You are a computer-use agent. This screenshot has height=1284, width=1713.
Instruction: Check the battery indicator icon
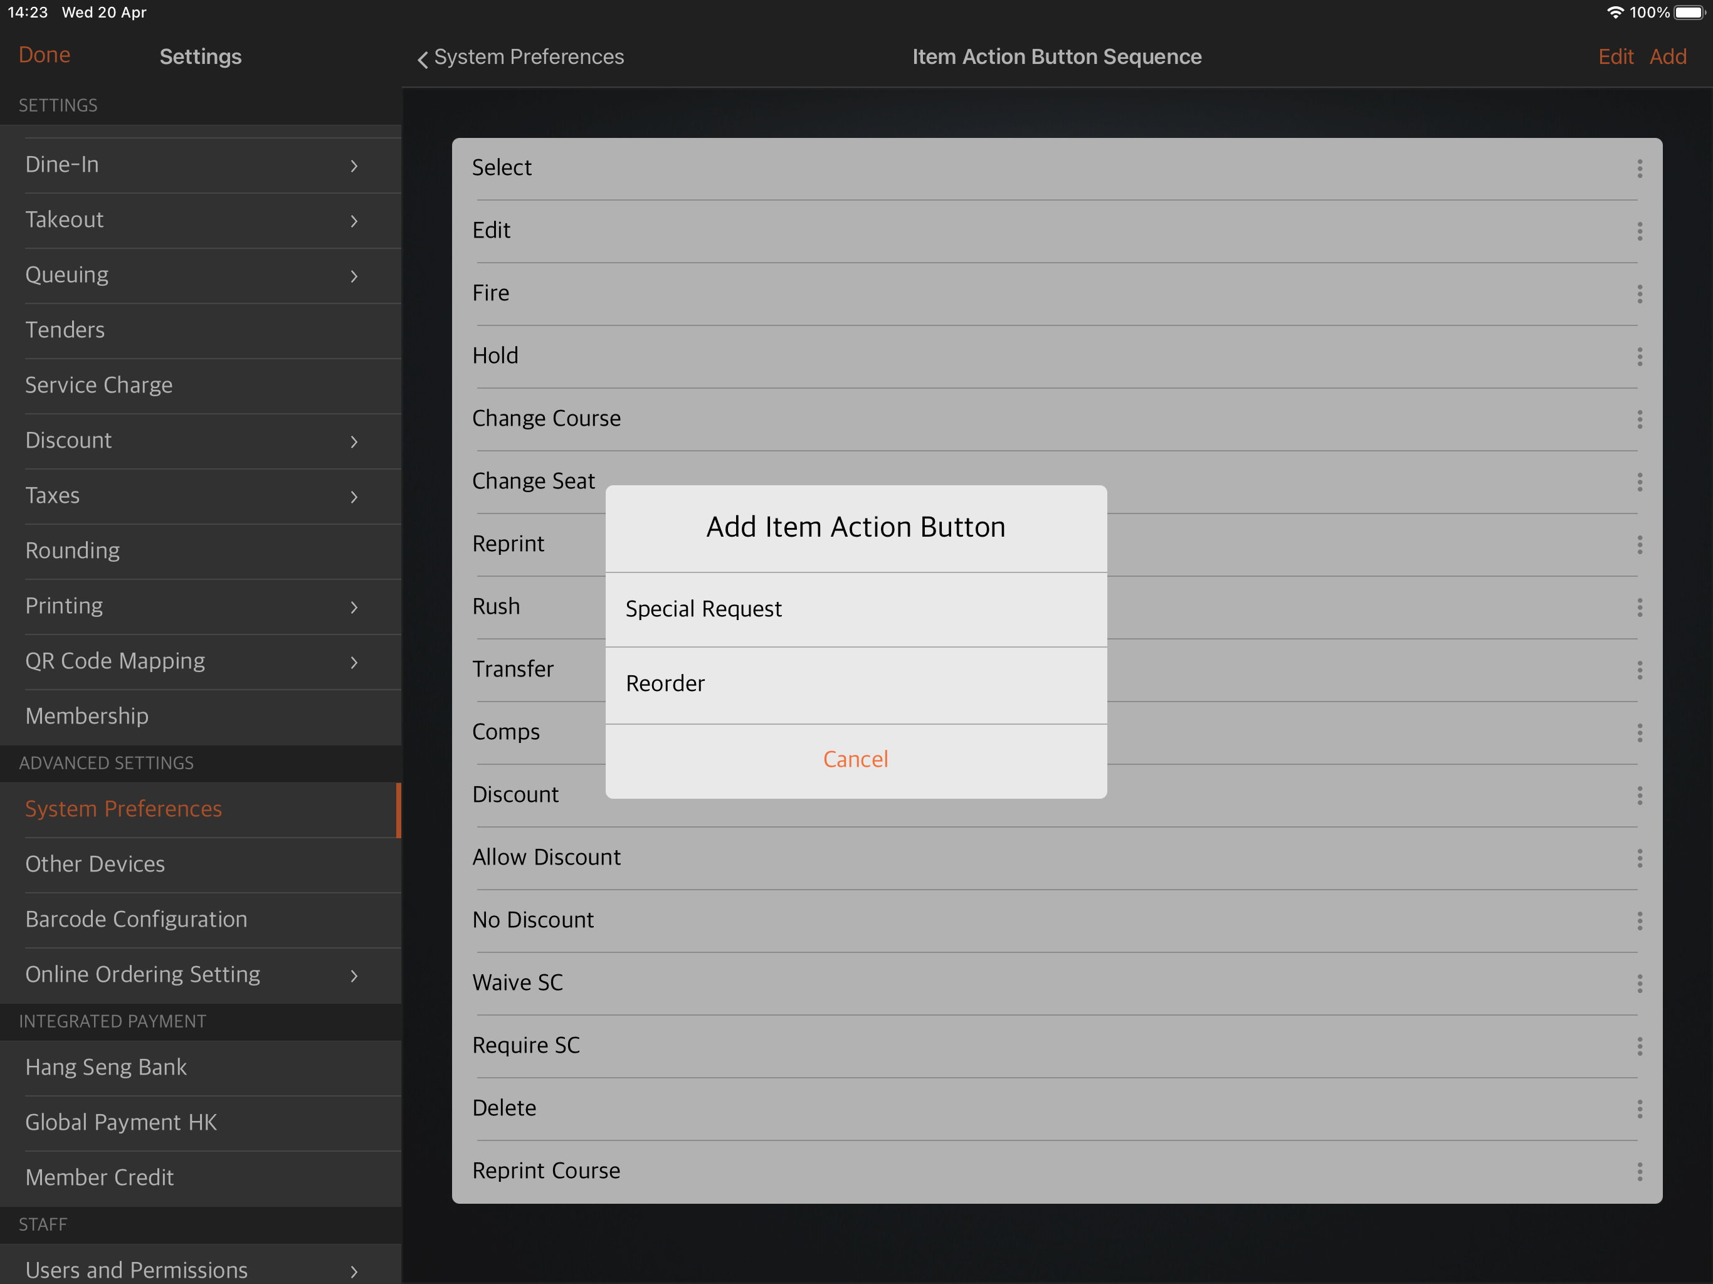tap(1690, 13)
